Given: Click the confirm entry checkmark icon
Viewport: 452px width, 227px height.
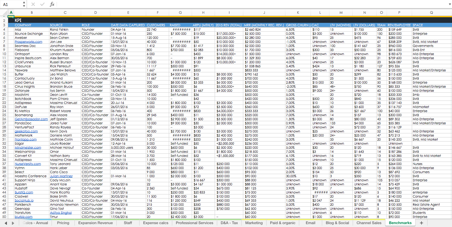Looking at the screenshot, I should coord(42,4).
